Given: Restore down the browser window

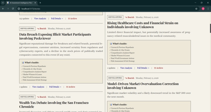Looking at the screenshot, I should point(202,3).
